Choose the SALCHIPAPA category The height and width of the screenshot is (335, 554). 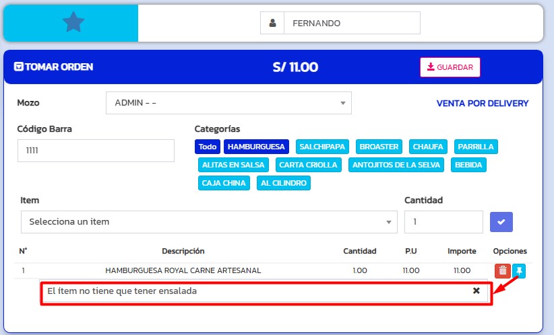pos(322,147)
